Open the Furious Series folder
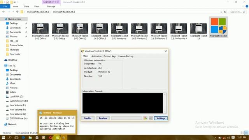Screen dimensions: 249x140 (16, 45)
